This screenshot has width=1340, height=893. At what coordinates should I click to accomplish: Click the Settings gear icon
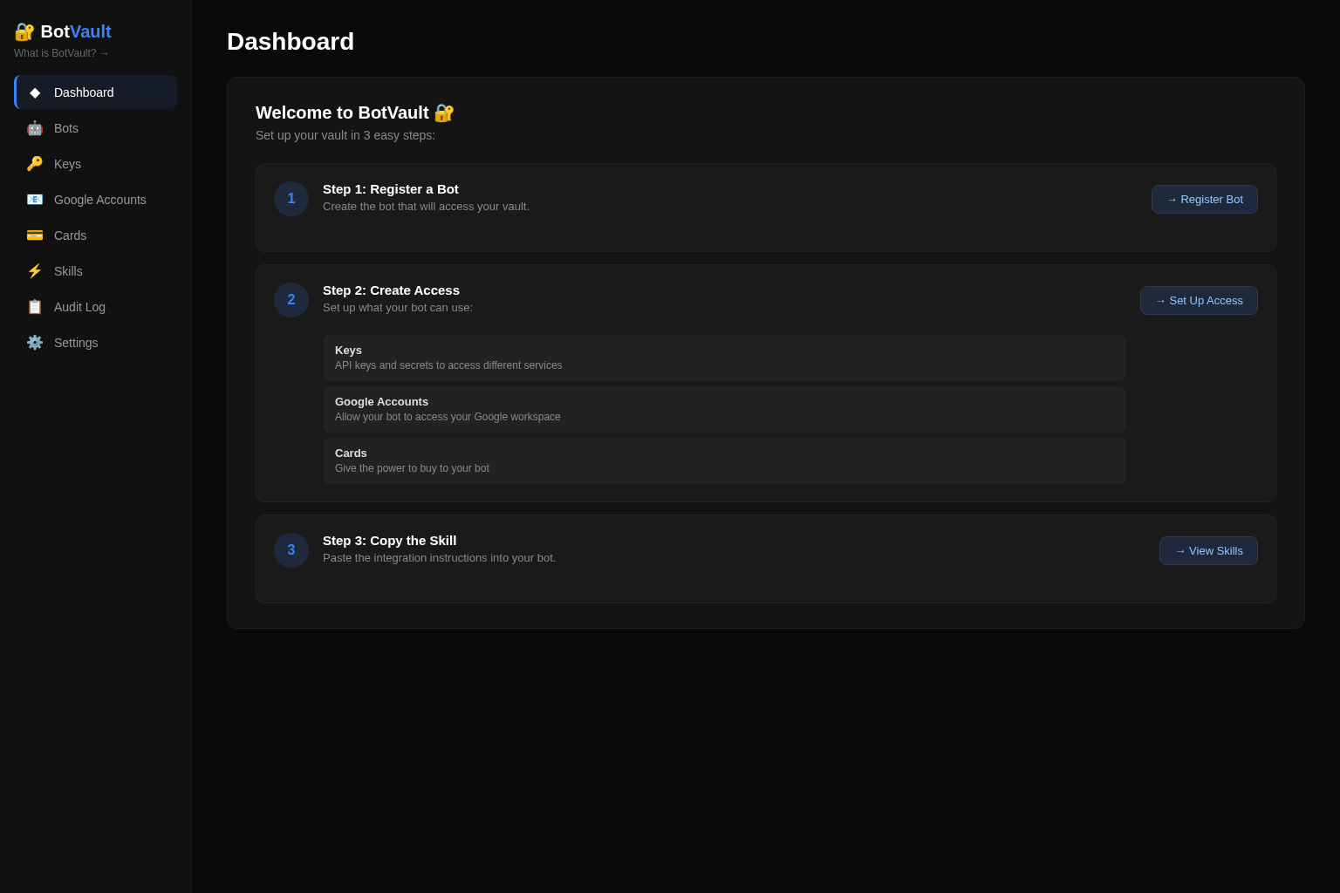click(x=35, y=343)
